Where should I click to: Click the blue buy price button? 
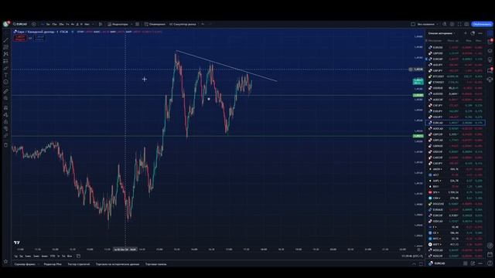[x=39, y=38]
